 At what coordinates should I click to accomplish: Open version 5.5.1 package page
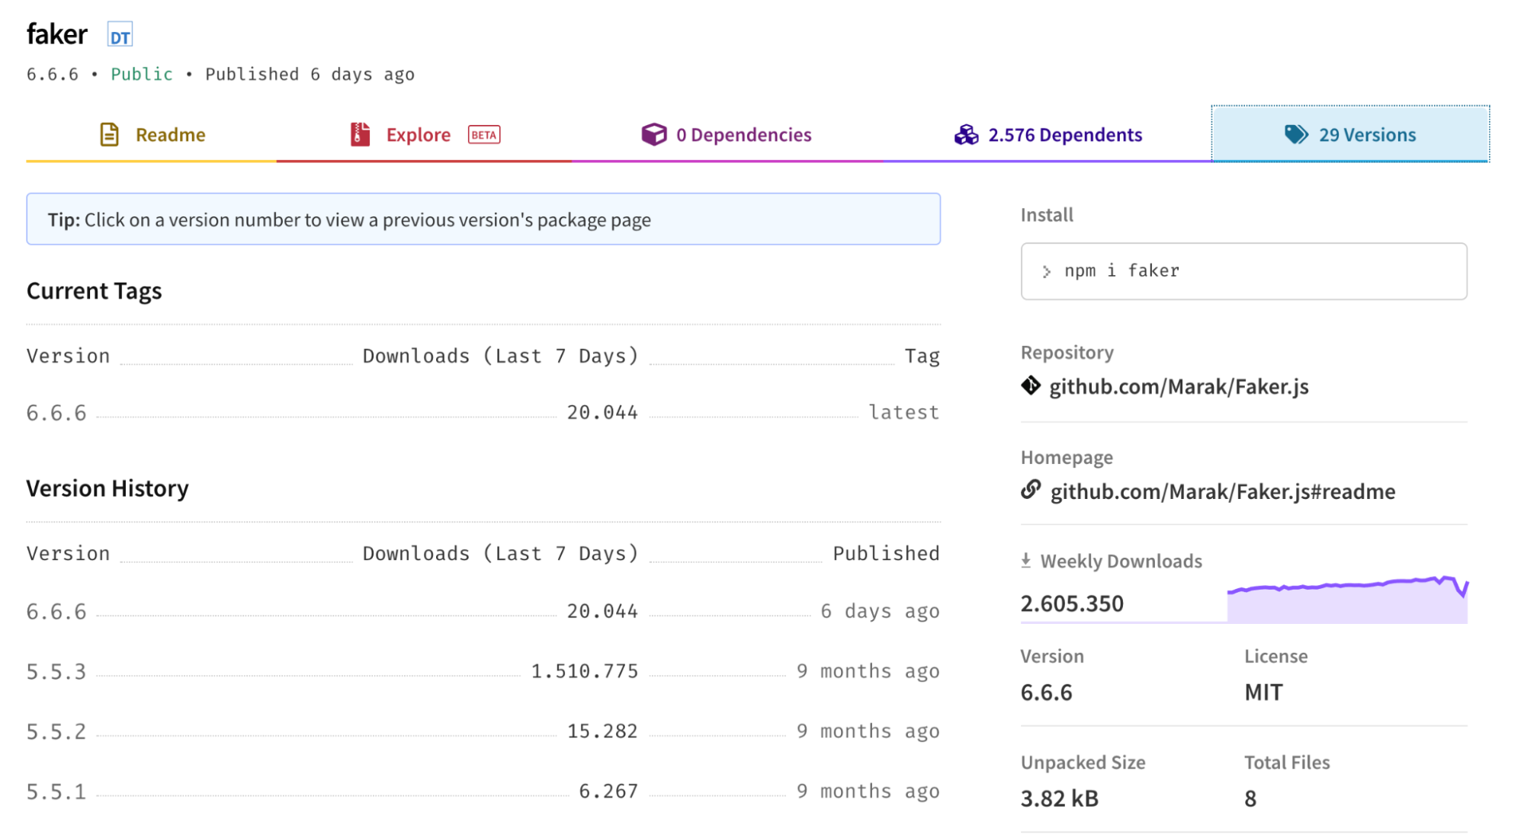coord(56,792)
